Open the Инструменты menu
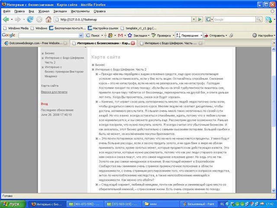 [x=80, y=11]
